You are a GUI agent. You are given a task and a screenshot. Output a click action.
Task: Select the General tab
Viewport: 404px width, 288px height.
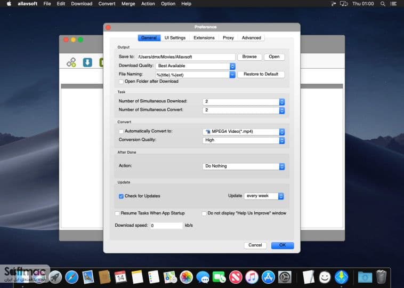[x=149, y=38]
